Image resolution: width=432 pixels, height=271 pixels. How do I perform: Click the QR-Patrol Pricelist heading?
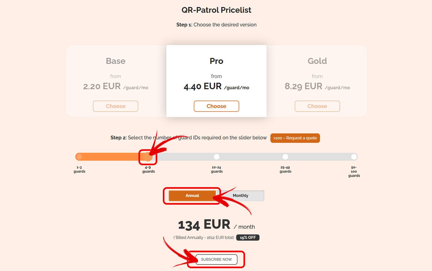tap(216, 10)
